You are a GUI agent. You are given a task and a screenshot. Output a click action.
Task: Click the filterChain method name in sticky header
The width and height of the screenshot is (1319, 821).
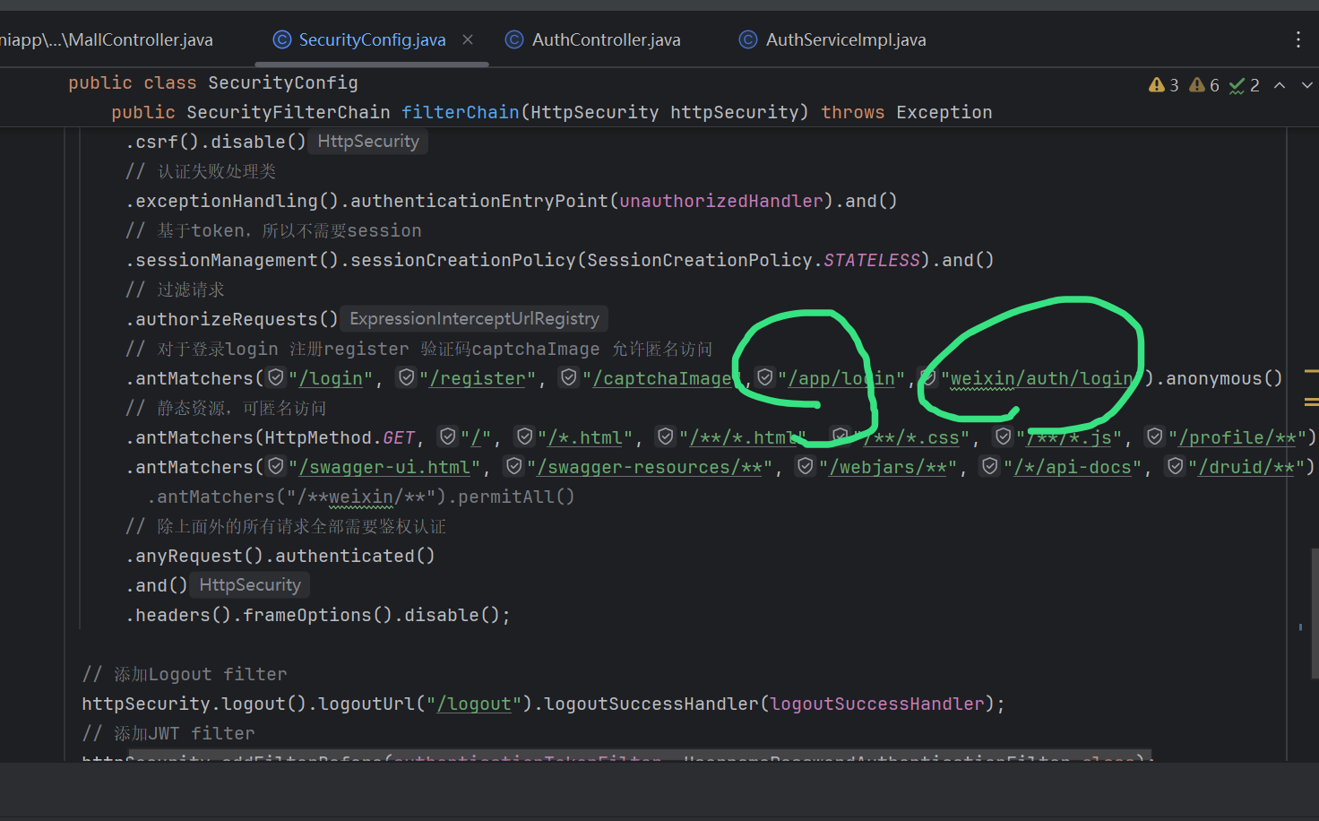[460, 112]
